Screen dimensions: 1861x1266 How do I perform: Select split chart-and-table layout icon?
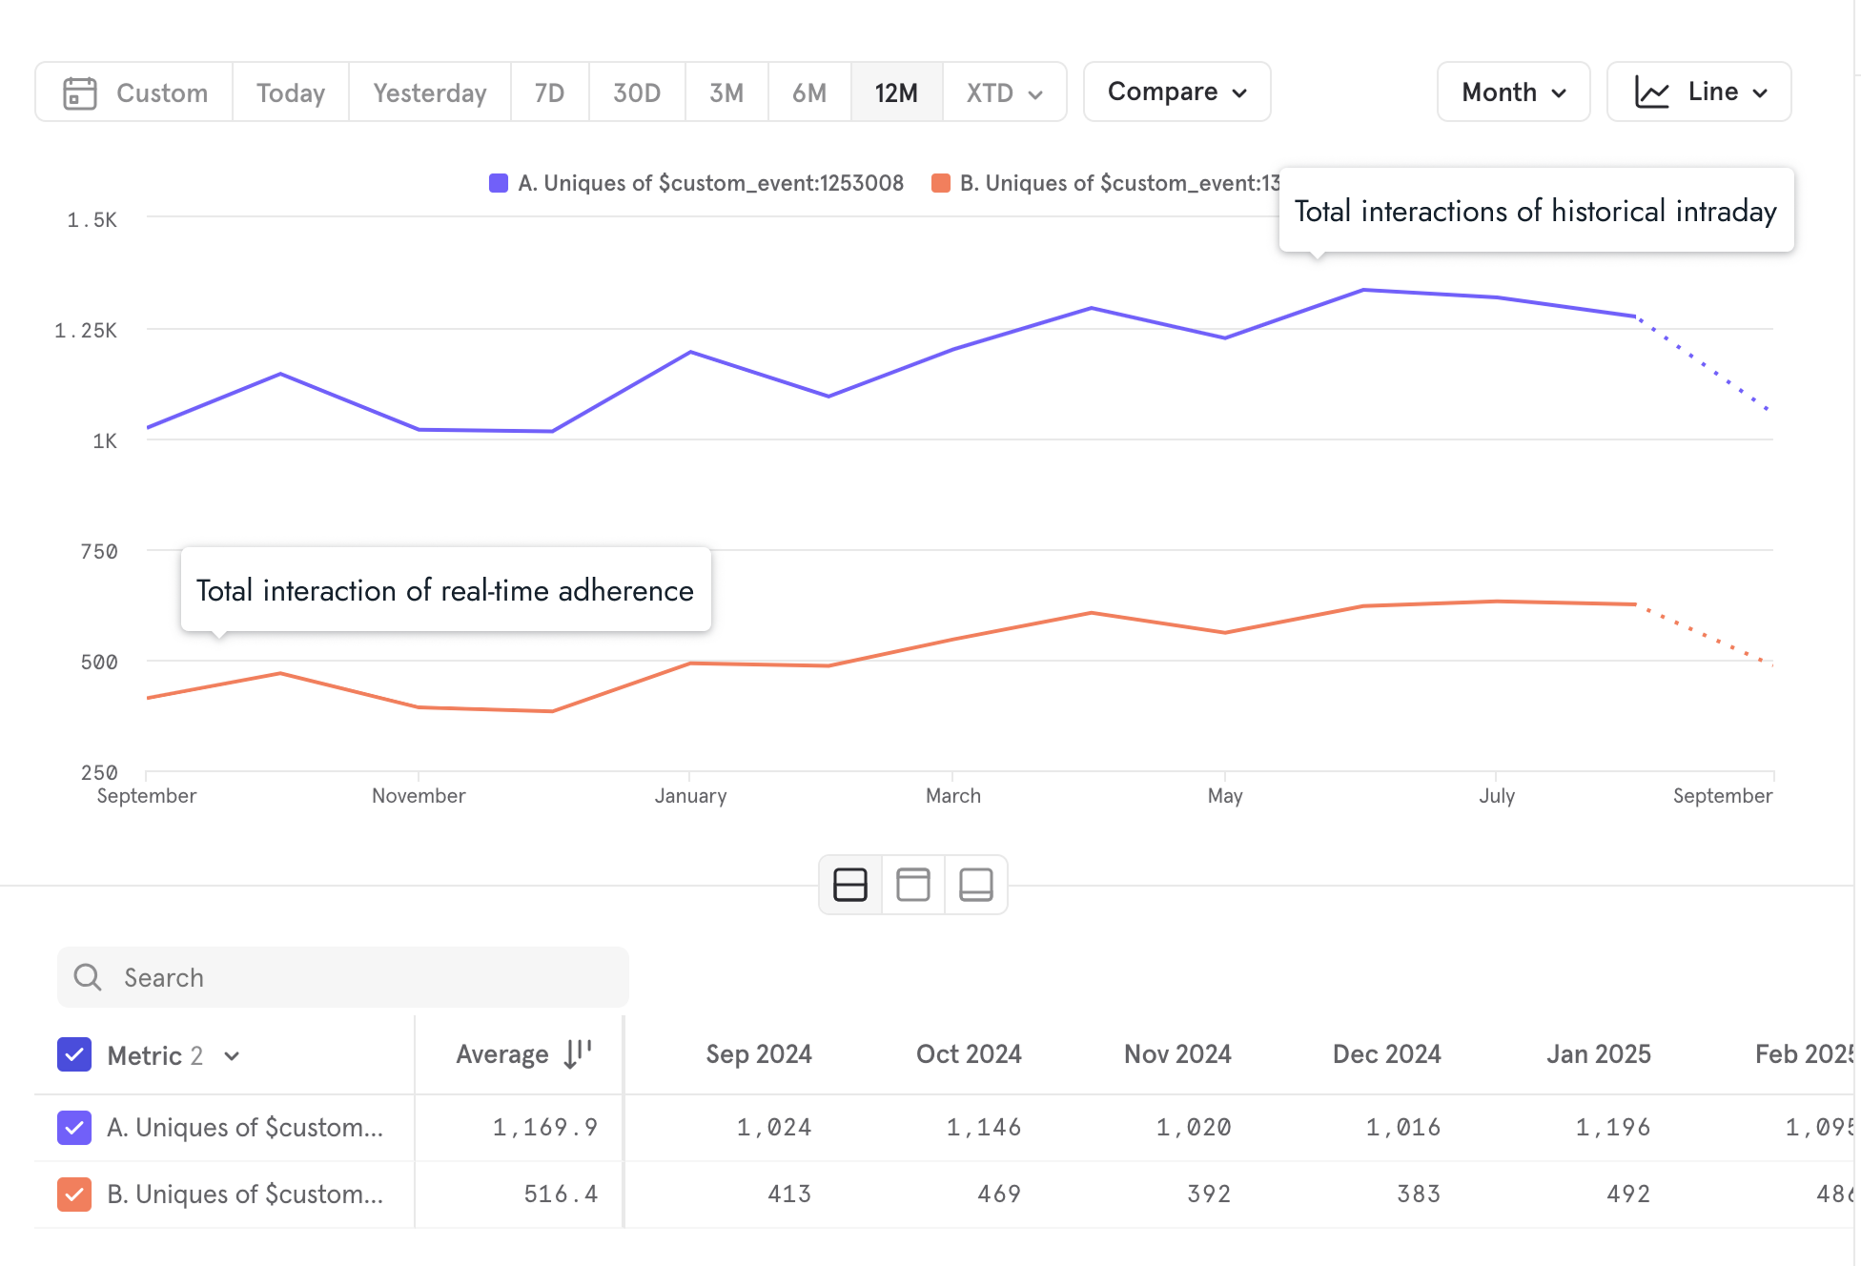849,885
